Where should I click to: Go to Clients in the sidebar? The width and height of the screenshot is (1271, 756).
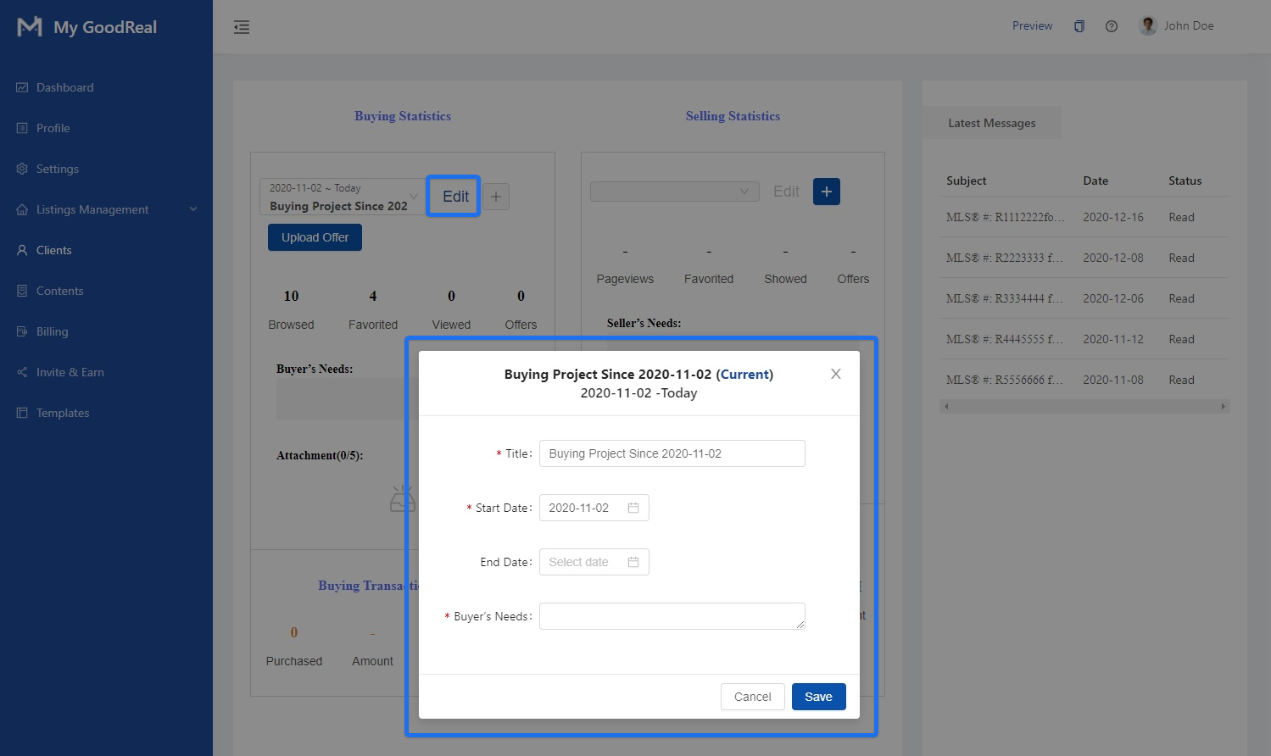coord(53,250)
